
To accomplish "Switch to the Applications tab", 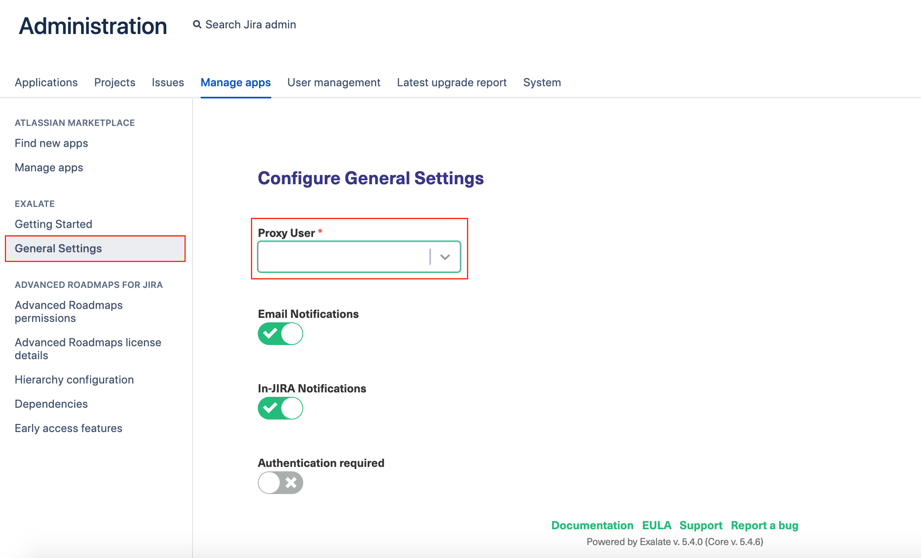I will click(x=46, y=83).
